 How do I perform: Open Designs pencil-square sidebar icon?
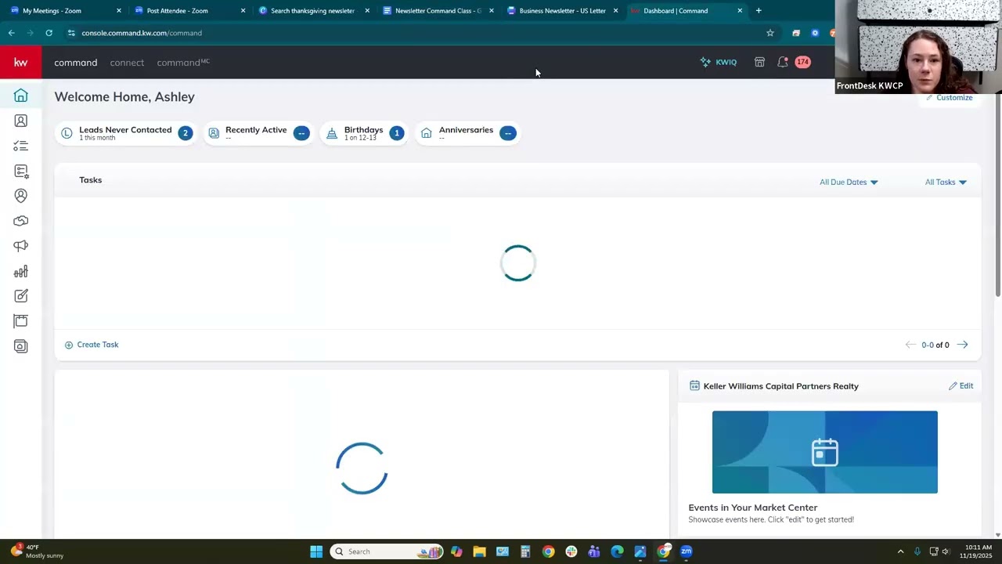coord(20,296)
